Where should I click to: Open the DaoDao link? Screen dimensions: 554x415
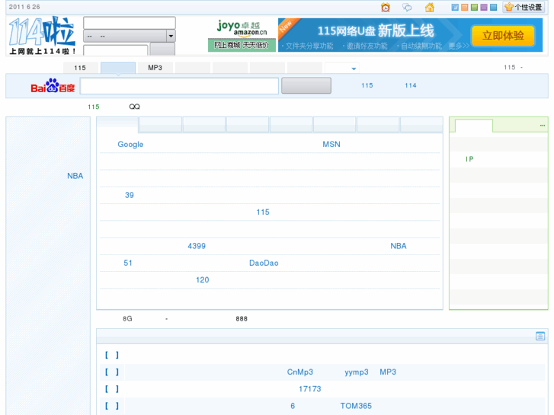[x=264, y=263]
